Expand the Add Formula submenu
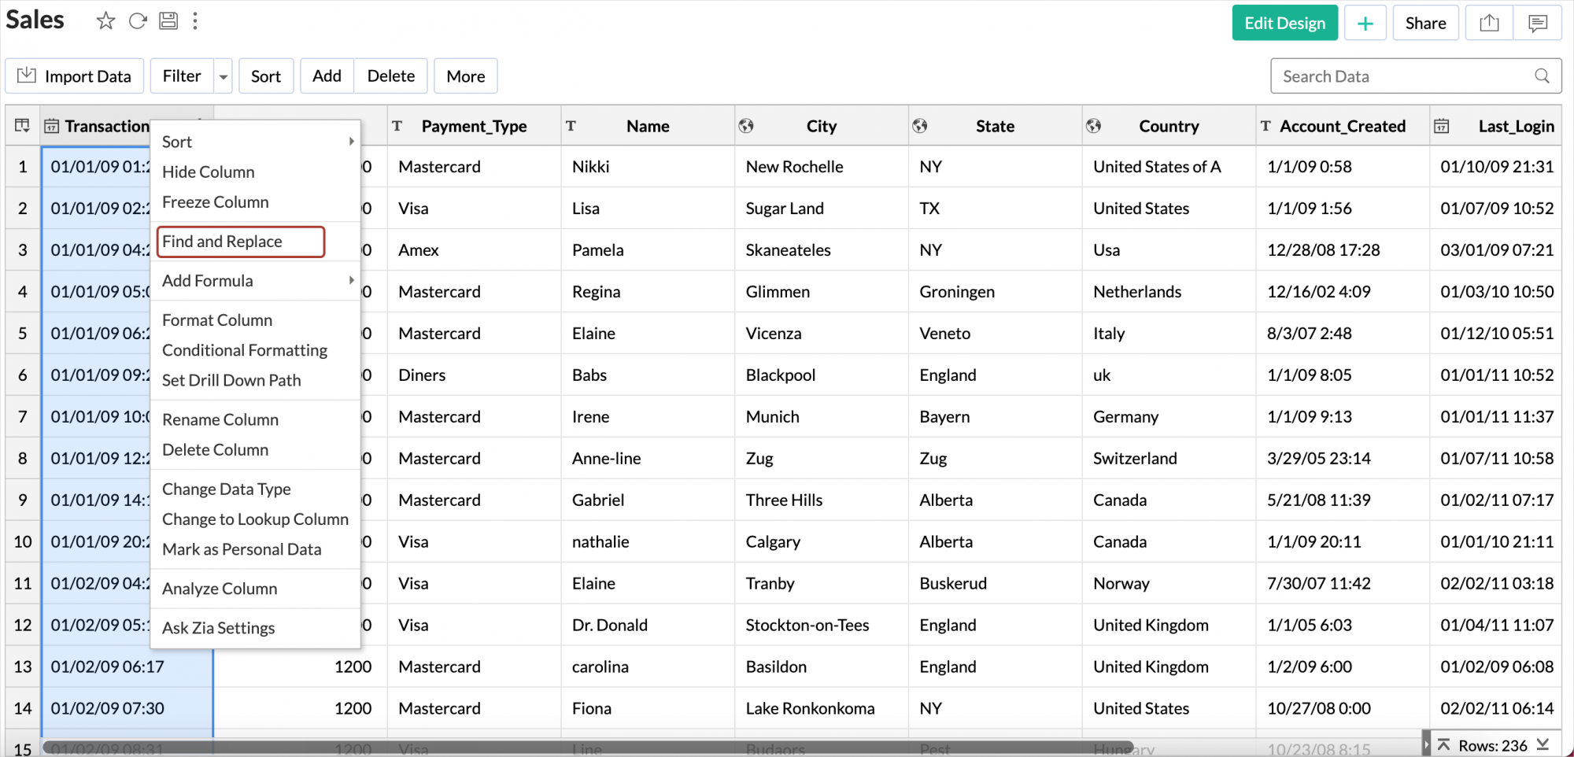The height and width of the screenshot is (757, 1574). [351, 281]
